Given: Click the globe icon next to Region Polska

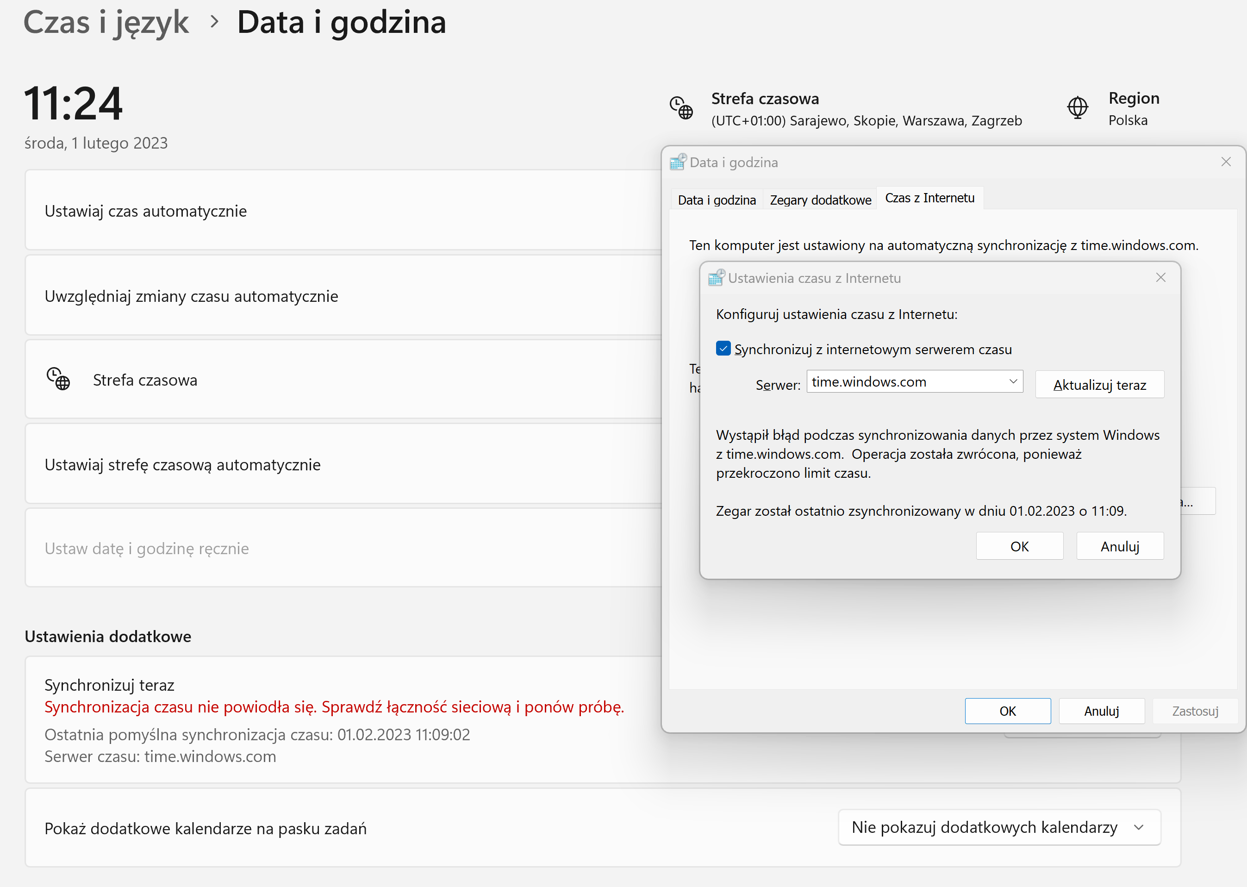Looking at the screenshot, I should [x=1077, y=107].
